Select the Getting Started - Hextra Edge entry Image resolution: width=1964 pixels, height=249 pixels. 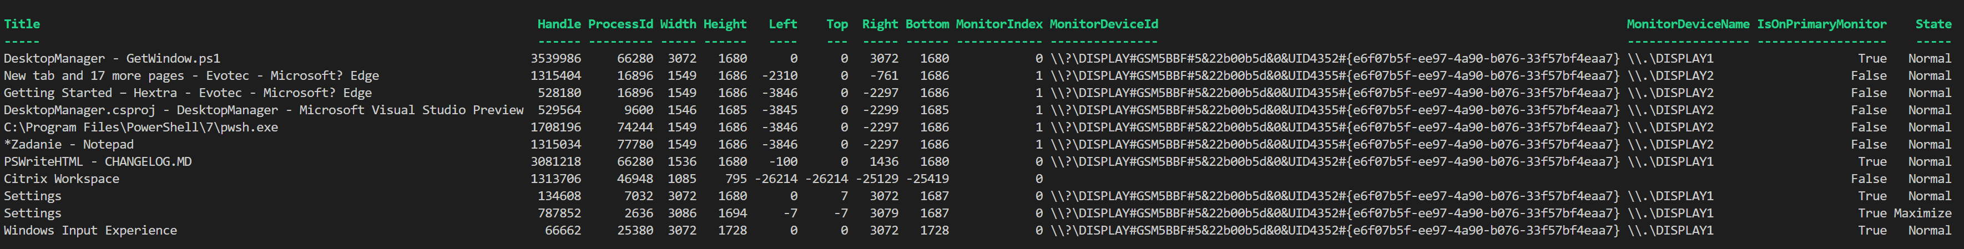(188, 93)
